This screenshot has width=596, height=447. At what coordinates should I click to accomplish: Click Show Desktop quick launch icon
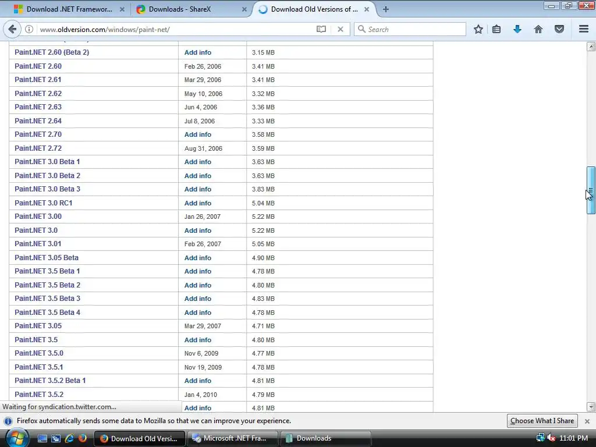pos(42,438)
